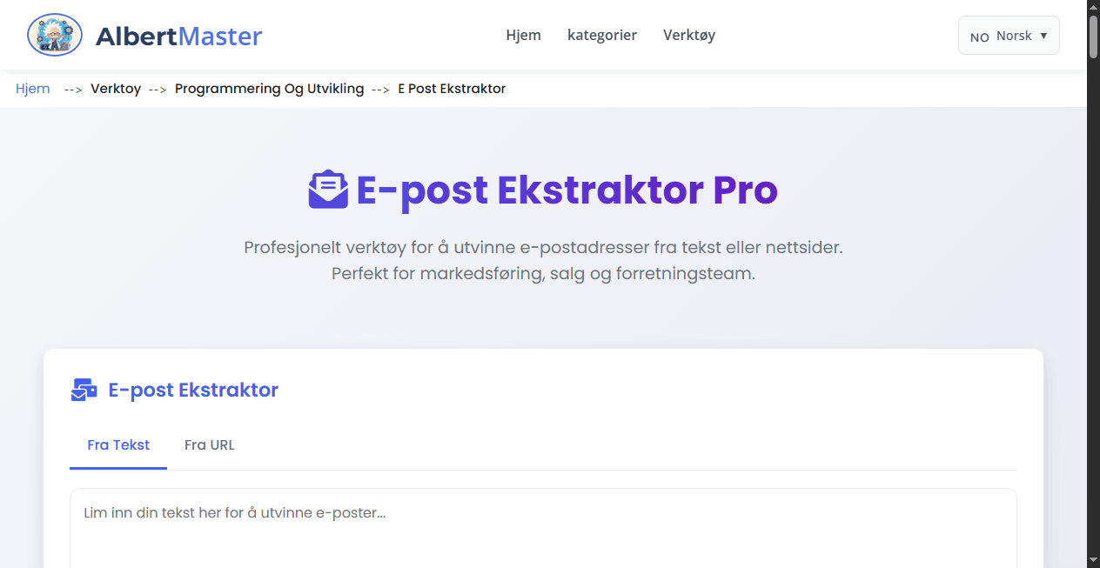This screenshot has height=568, width=1100.
Task: Open the Programmering Og Utvikling breadcrumb
Action: tap(269, 88)
